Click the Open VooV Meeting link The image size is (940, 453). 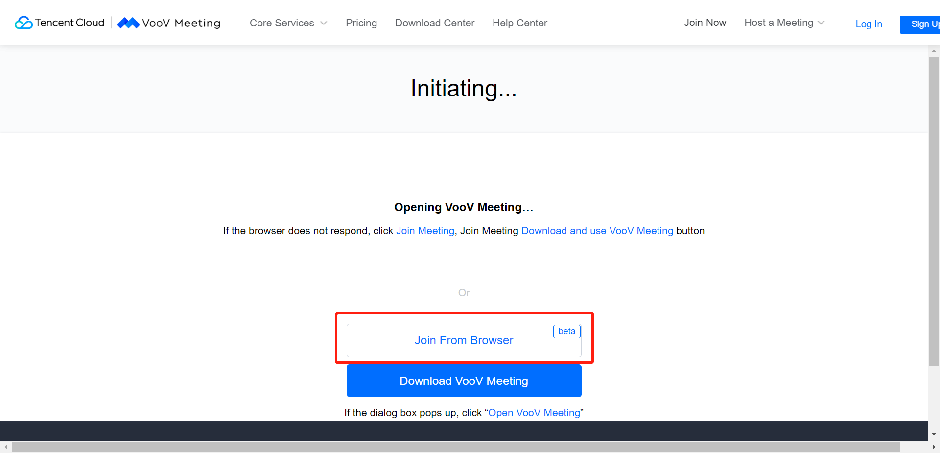(x=534, y=413)
